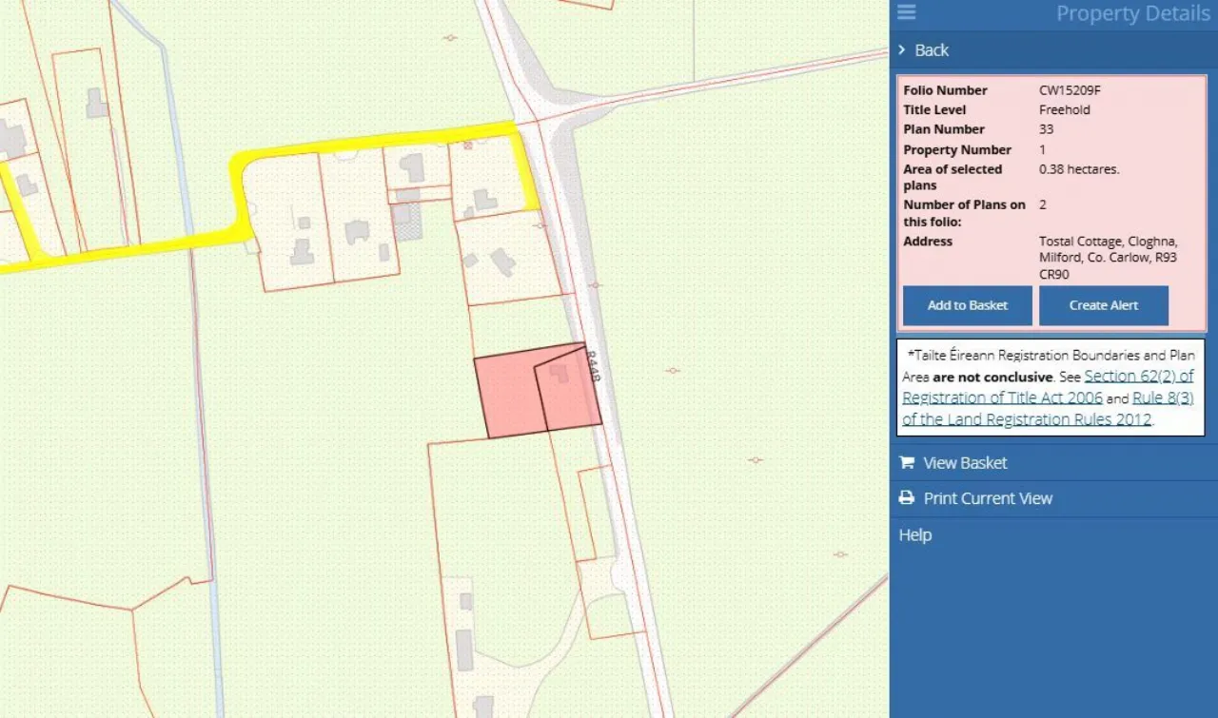Select View Basket text in side panel

(965, 463)
